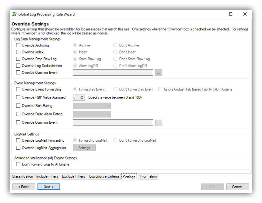This screenshot has width=262, height=203.
Task: Enable Override Event Forwarding
Action: click(x=18, y=89)
